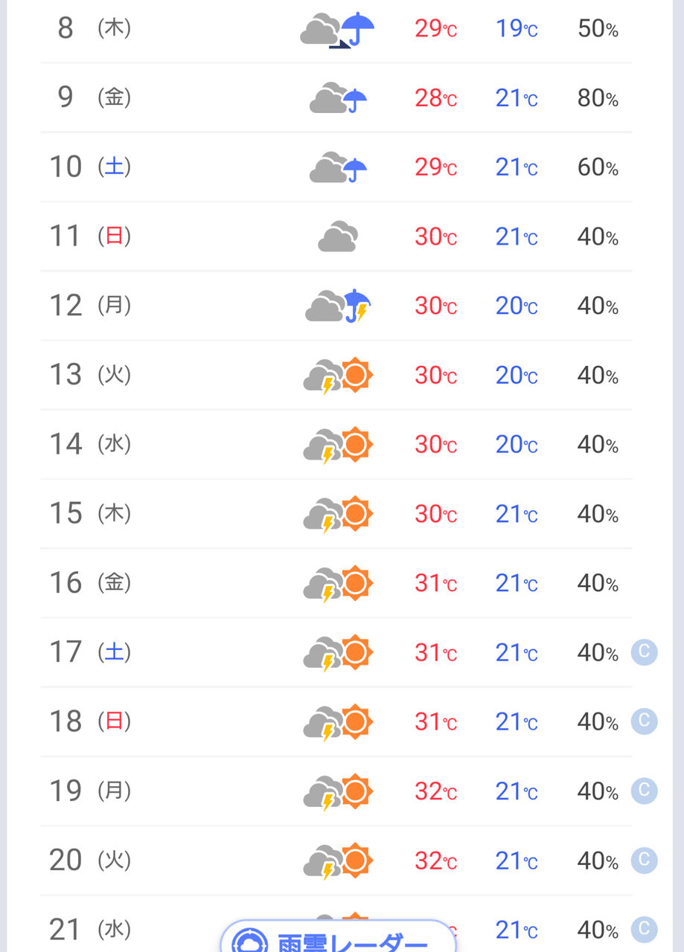Viewport: 684px width, 952px height.
Task: Tap the rainy cloud icon for day 9
Action: pos(337,98)
